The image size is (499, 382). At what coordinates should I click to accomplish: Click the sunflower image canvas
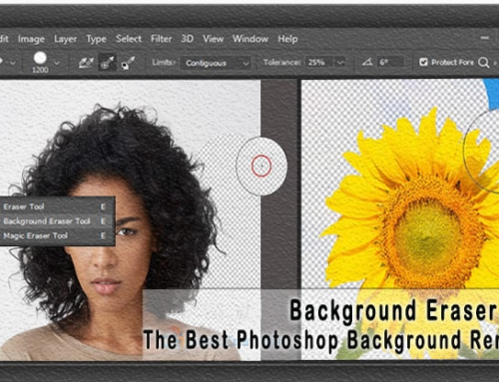tap(400, 219)
